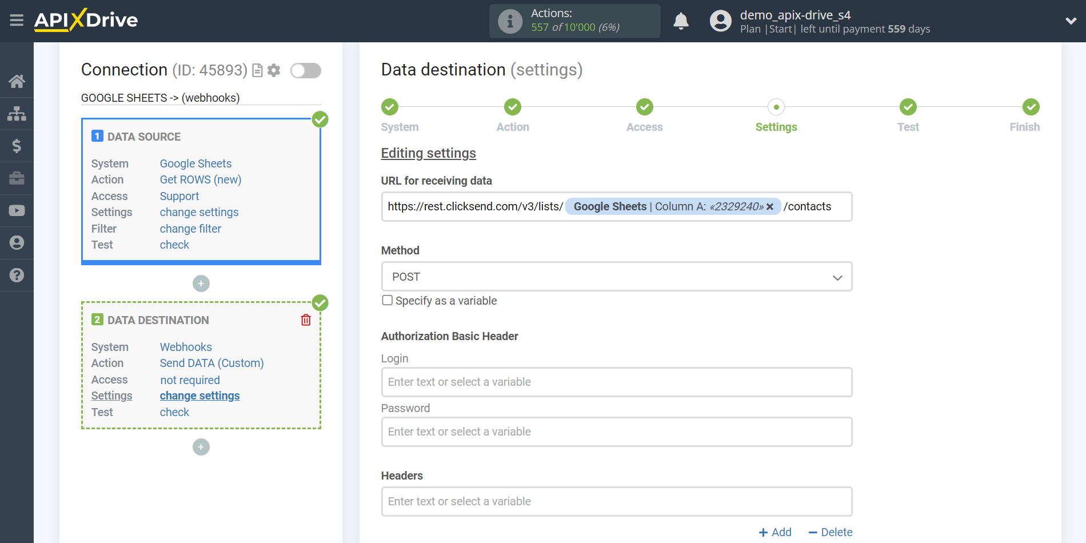This screenshot has width=1086, height=543.
Task: Open Get ROWS (new) action link
Action: point(201,179)
